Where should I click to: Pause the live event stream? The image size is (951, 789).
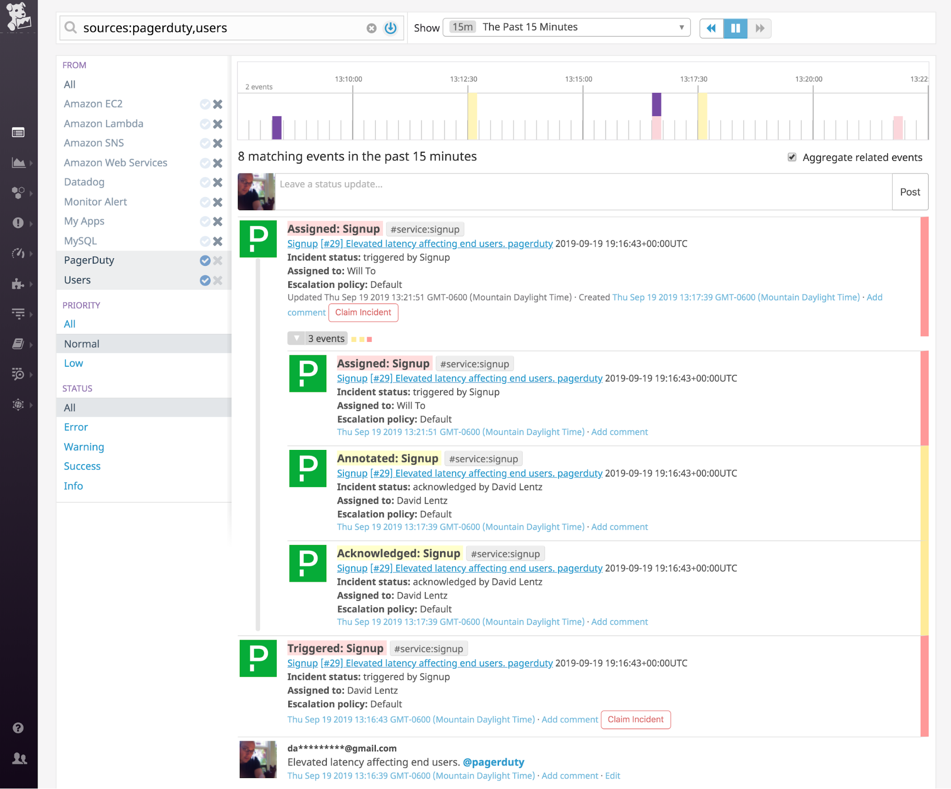point(735,28)
